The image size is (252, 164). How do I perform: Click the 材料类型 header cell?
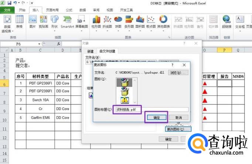pyautogui.click(x=41, y=77)
